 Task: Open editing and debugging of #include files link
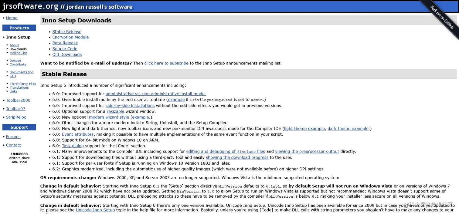[x=226, y=151]
